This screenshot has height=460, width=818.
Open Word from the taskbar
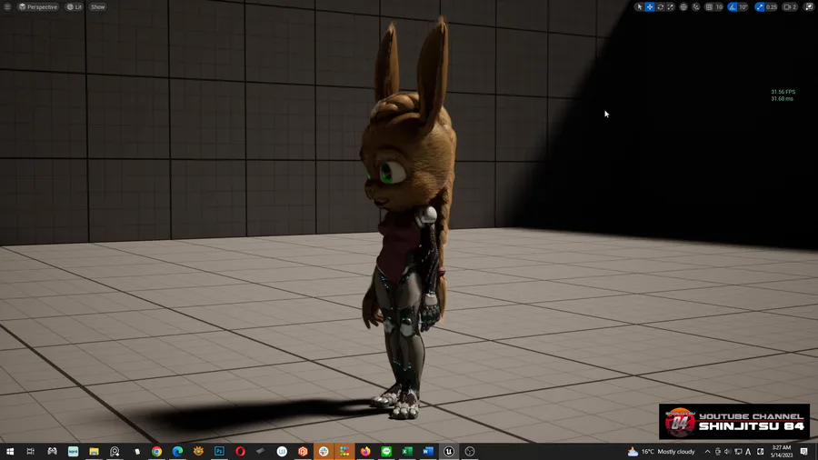428,452
